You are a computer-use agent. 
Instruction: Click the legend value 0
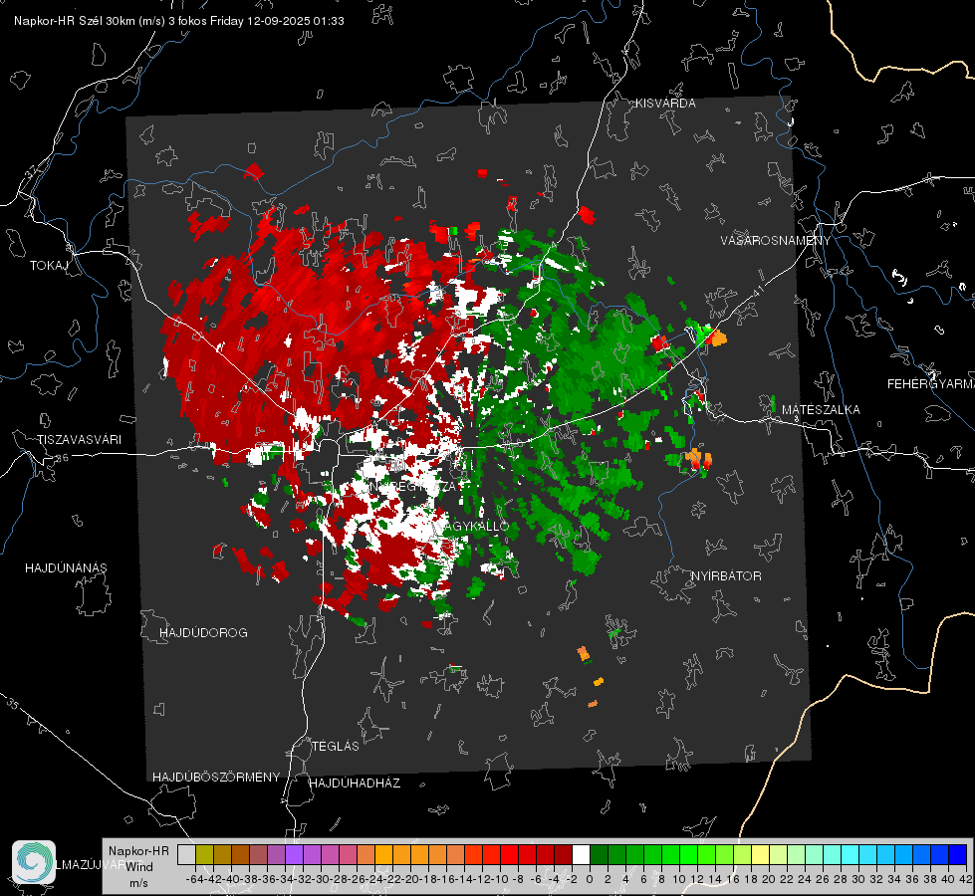(x=590, y=879)
